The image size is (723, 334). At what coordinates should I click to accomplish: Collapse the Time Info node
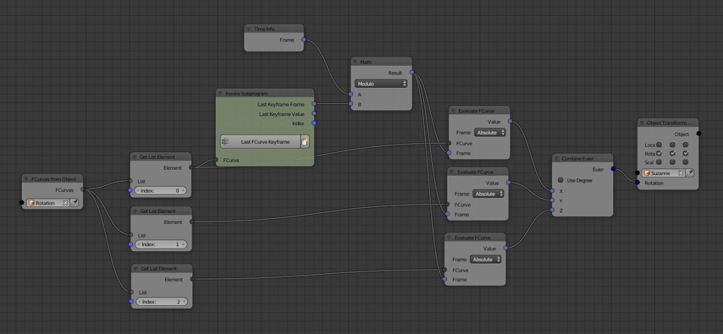tap(249, 29)
